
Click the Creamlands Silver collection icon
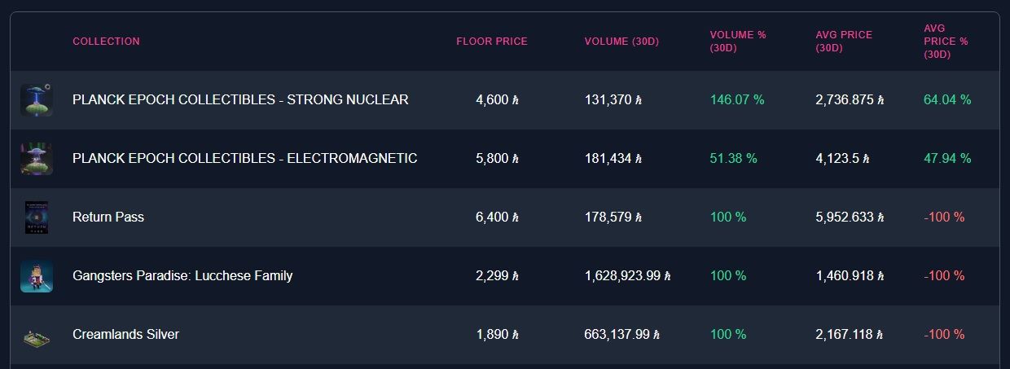[x=37, y=335]
